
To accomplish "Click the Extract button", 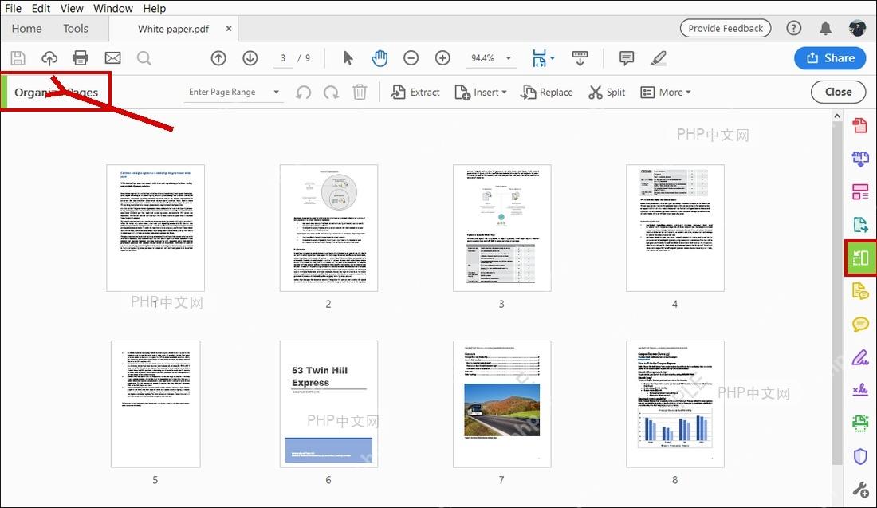I will [x=415, y=93].
